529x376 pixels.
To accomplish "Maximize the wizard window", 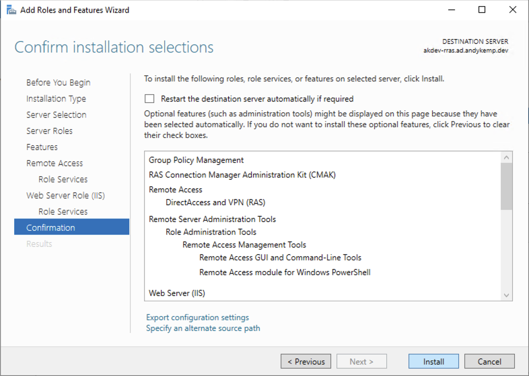I will (482, 10).
